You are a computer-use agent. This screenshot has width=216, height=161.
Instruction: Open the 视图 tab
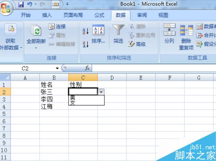tap(163, 15)
